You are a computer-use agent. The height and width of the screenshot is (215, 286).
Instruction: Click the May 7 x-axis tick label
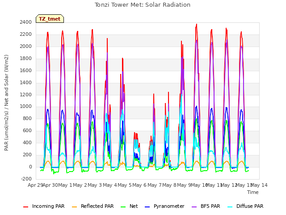click(x=155, y=185)
